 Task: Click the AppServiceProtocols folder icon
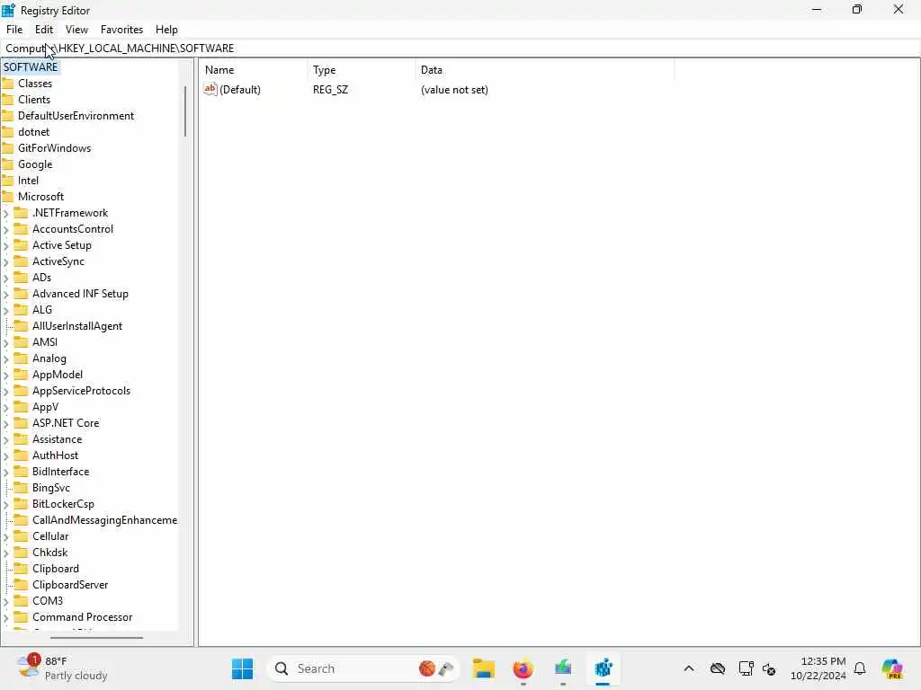coord(21,391)
